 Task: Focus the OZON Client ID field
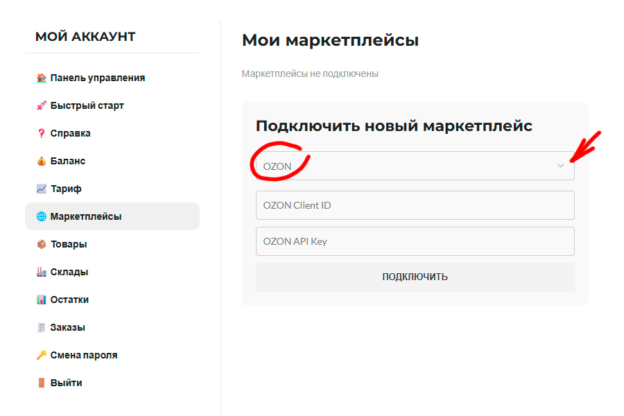pos(415,205)
